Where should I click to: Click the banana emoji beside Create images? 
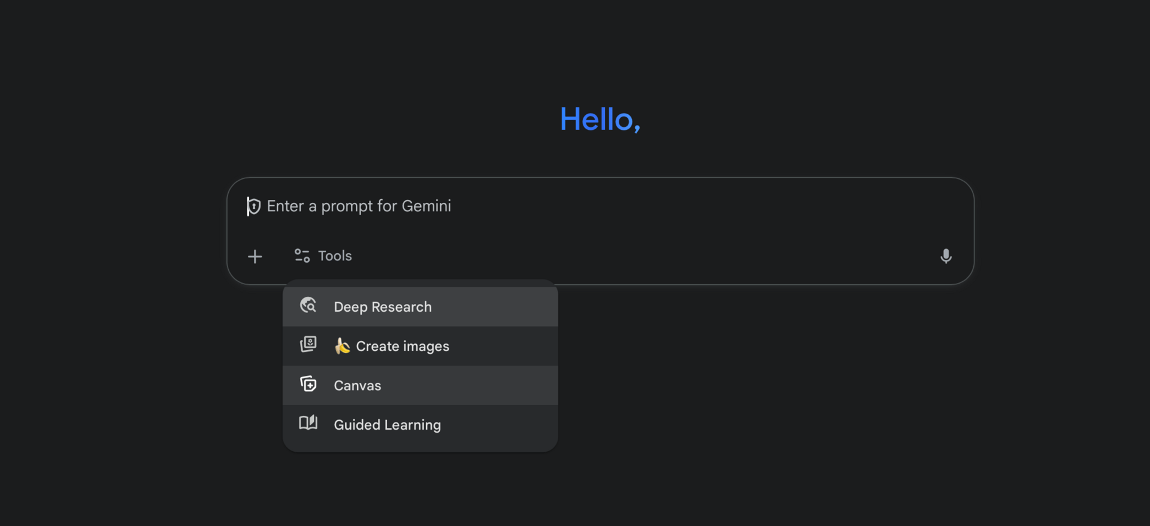coord(343,346)
